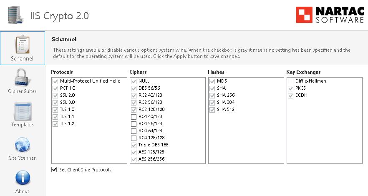Screen dimensions: 368x196
Task: Toggle the ECDH key exchange checkbox
Action: click(x=291, y=95)
